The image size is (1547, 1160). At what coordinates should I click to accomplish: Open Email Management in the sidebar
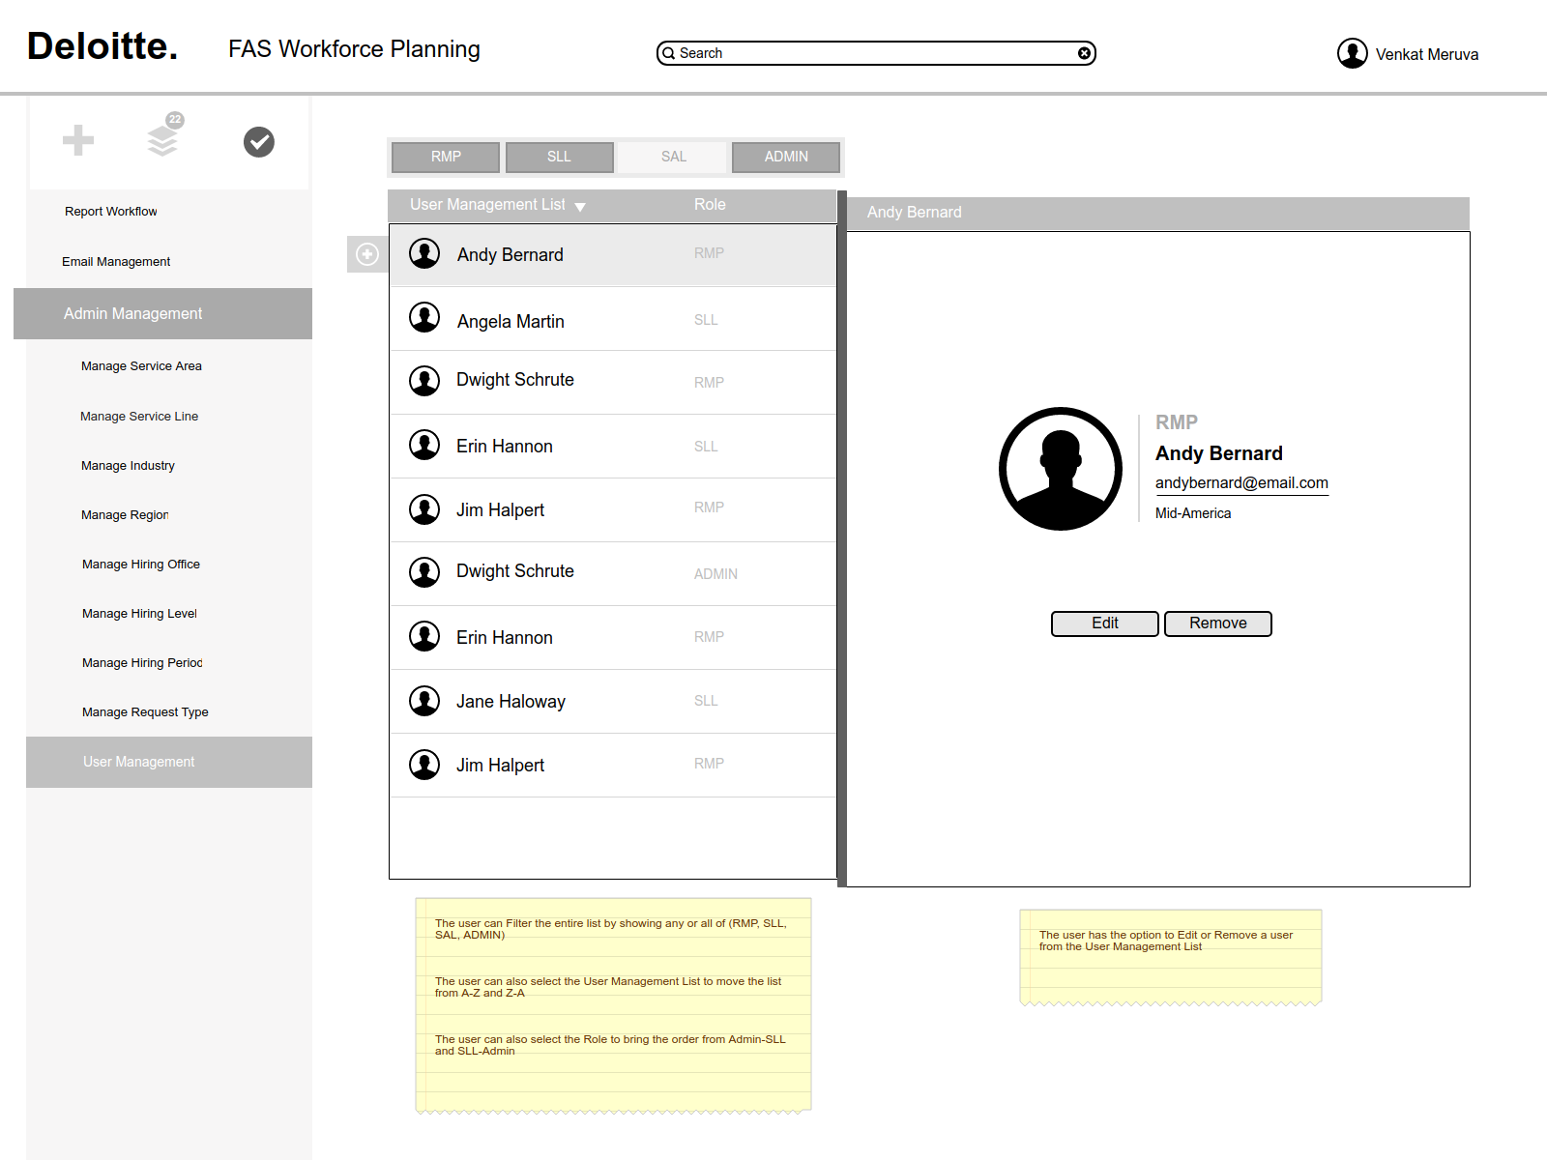point(116,262)
